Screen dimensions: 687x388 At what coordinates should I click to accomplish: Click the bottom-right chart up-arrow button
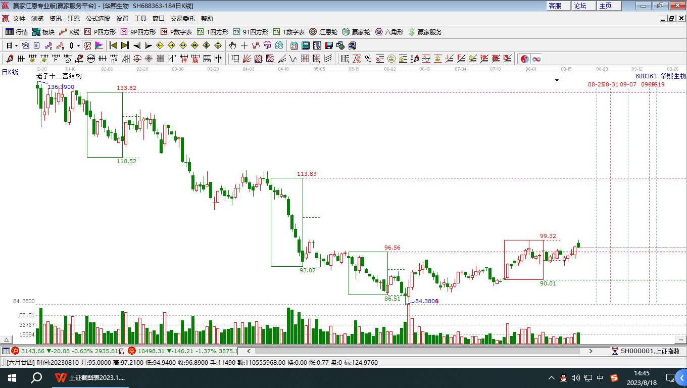click(680, 340)
